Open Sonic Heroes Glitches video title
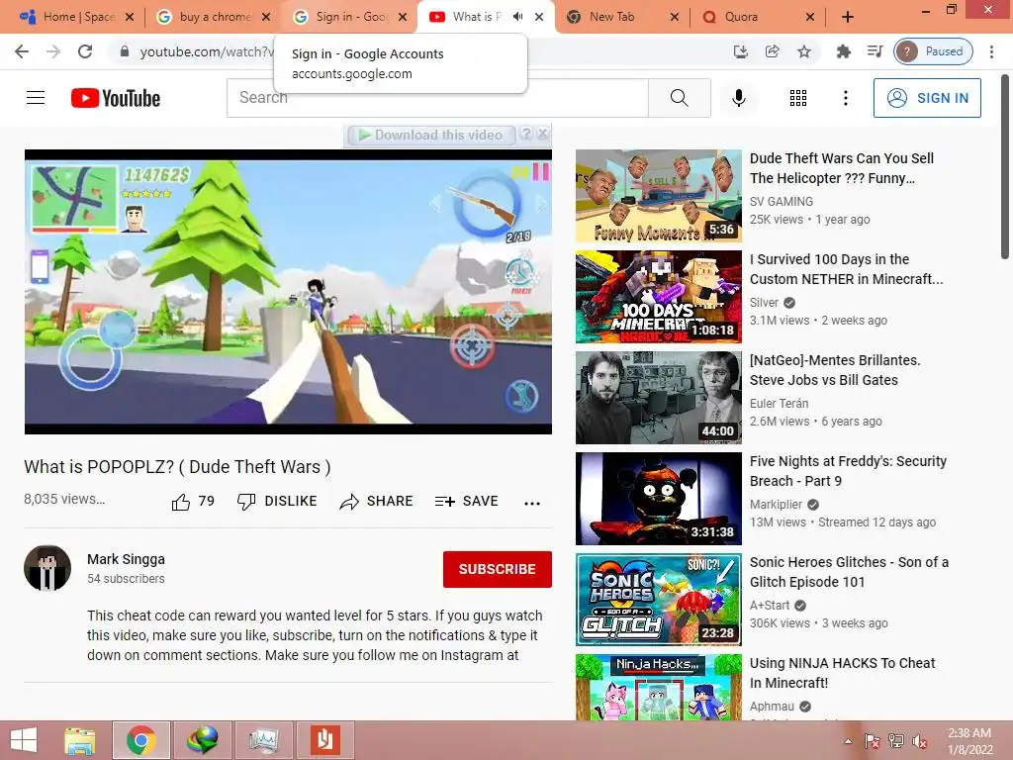1013x760 pixels. [x=849, y=572]
